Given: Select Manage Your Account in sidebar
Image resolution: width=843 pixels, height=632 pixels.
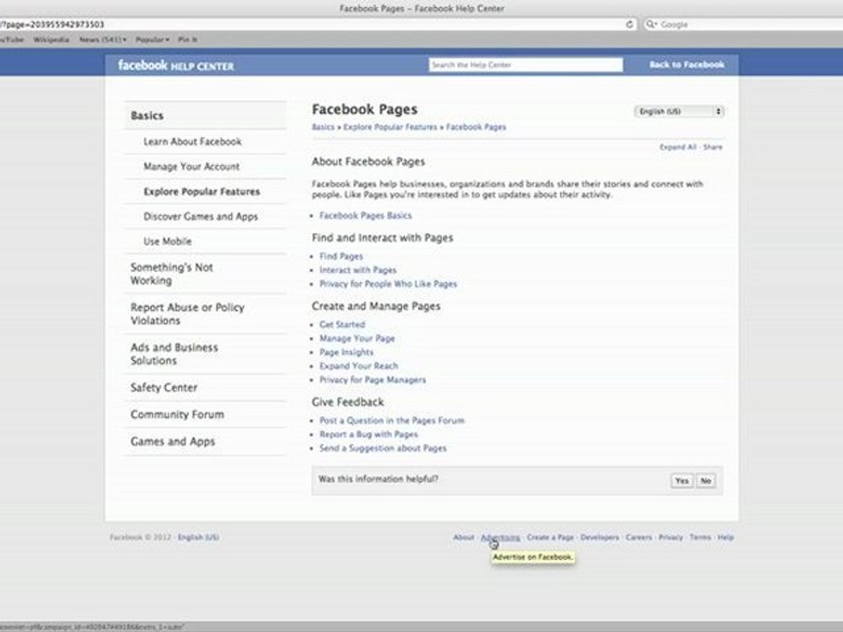Looking at the screenshot, I should [x=191, y=167].
